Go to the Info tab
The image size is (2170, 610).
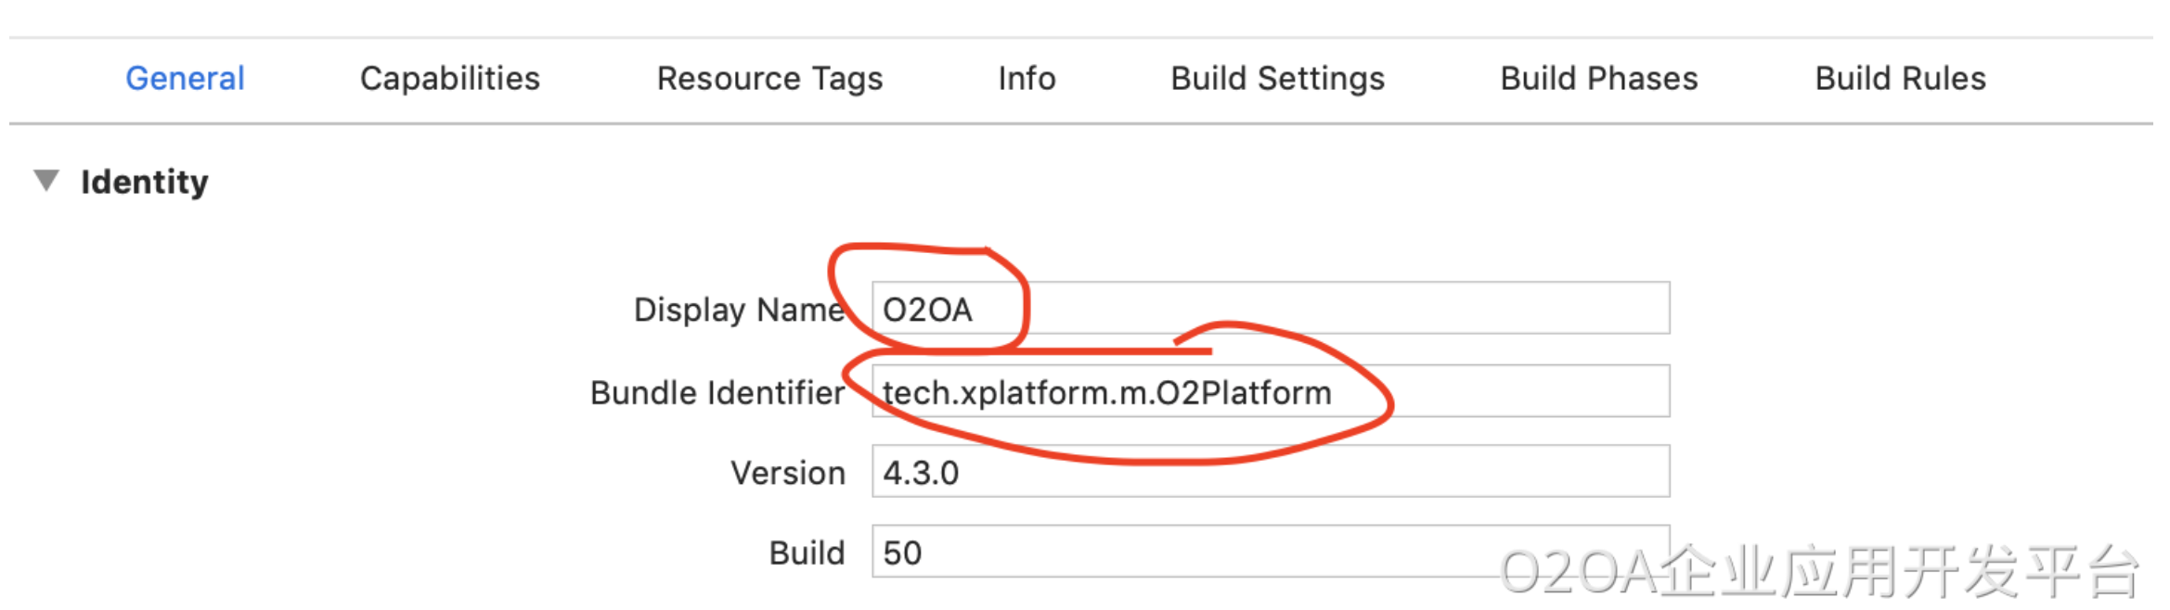click(1027, 79)
